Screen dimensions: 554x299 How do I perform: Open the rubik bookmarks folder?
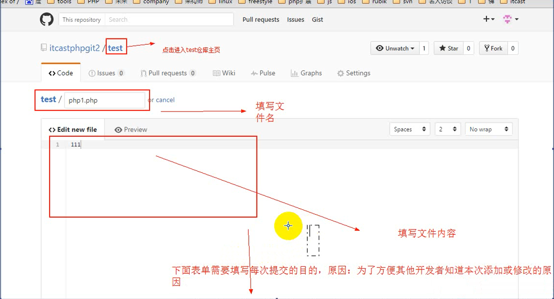pos(374,2)
